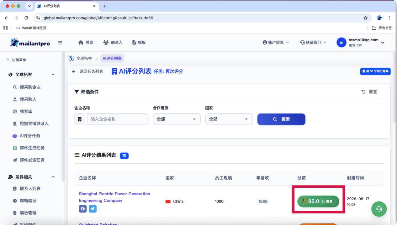The width and height of the screenshot is (397, 225).
Task: Click the China country cell
Action: click(174, 202)
